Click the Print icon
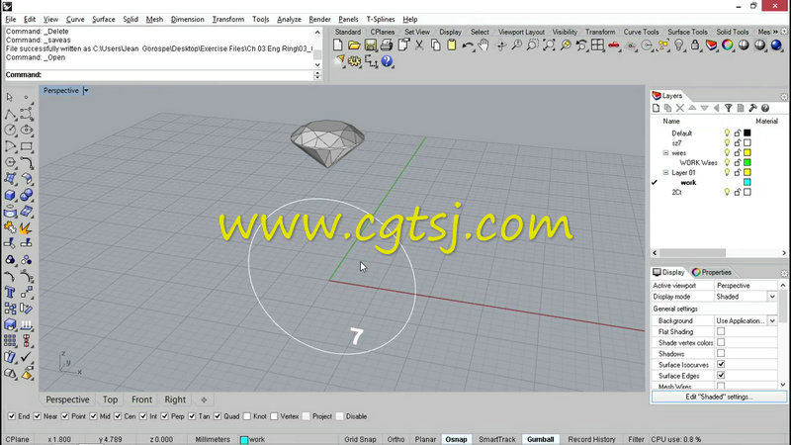The image size is (791, 445). (x=387, y=45)
